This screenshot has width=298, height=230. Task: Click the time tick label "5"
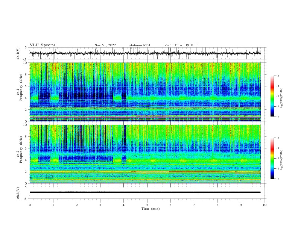tap(147, 205)
